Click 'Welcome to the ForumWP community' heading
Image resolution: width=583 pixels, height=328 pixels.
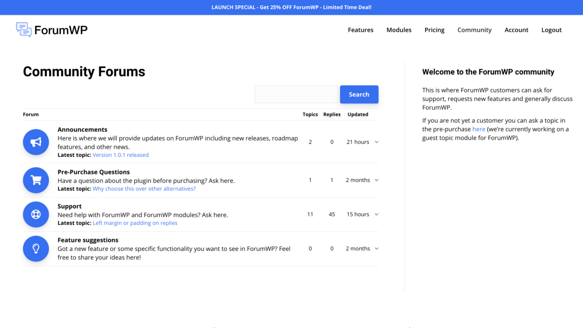(x=488, y=72)
